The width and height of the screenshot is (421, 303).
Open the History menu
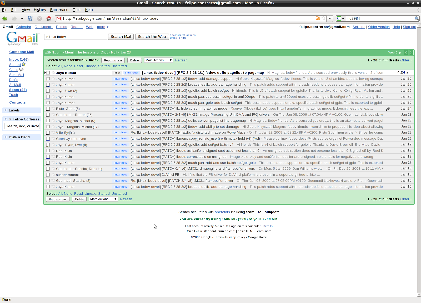click(40, 10)
